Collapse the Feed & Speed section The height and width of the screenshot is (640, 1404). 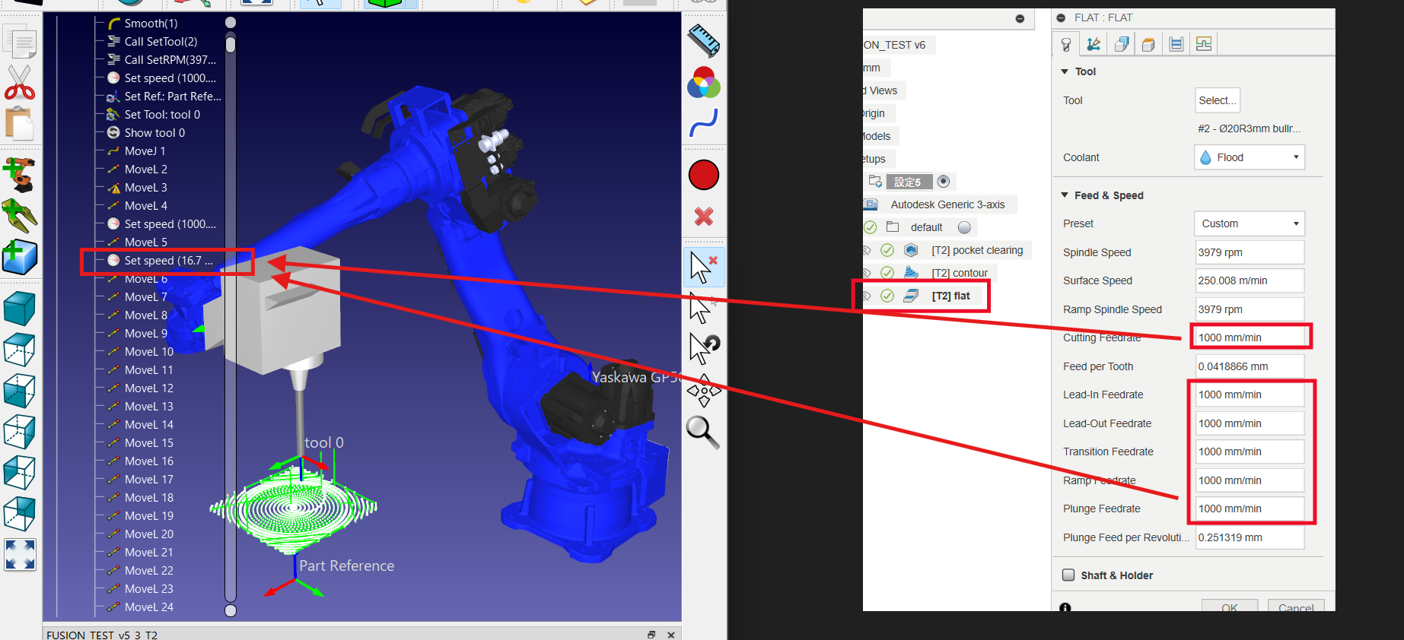click(x=1065, y=195)
